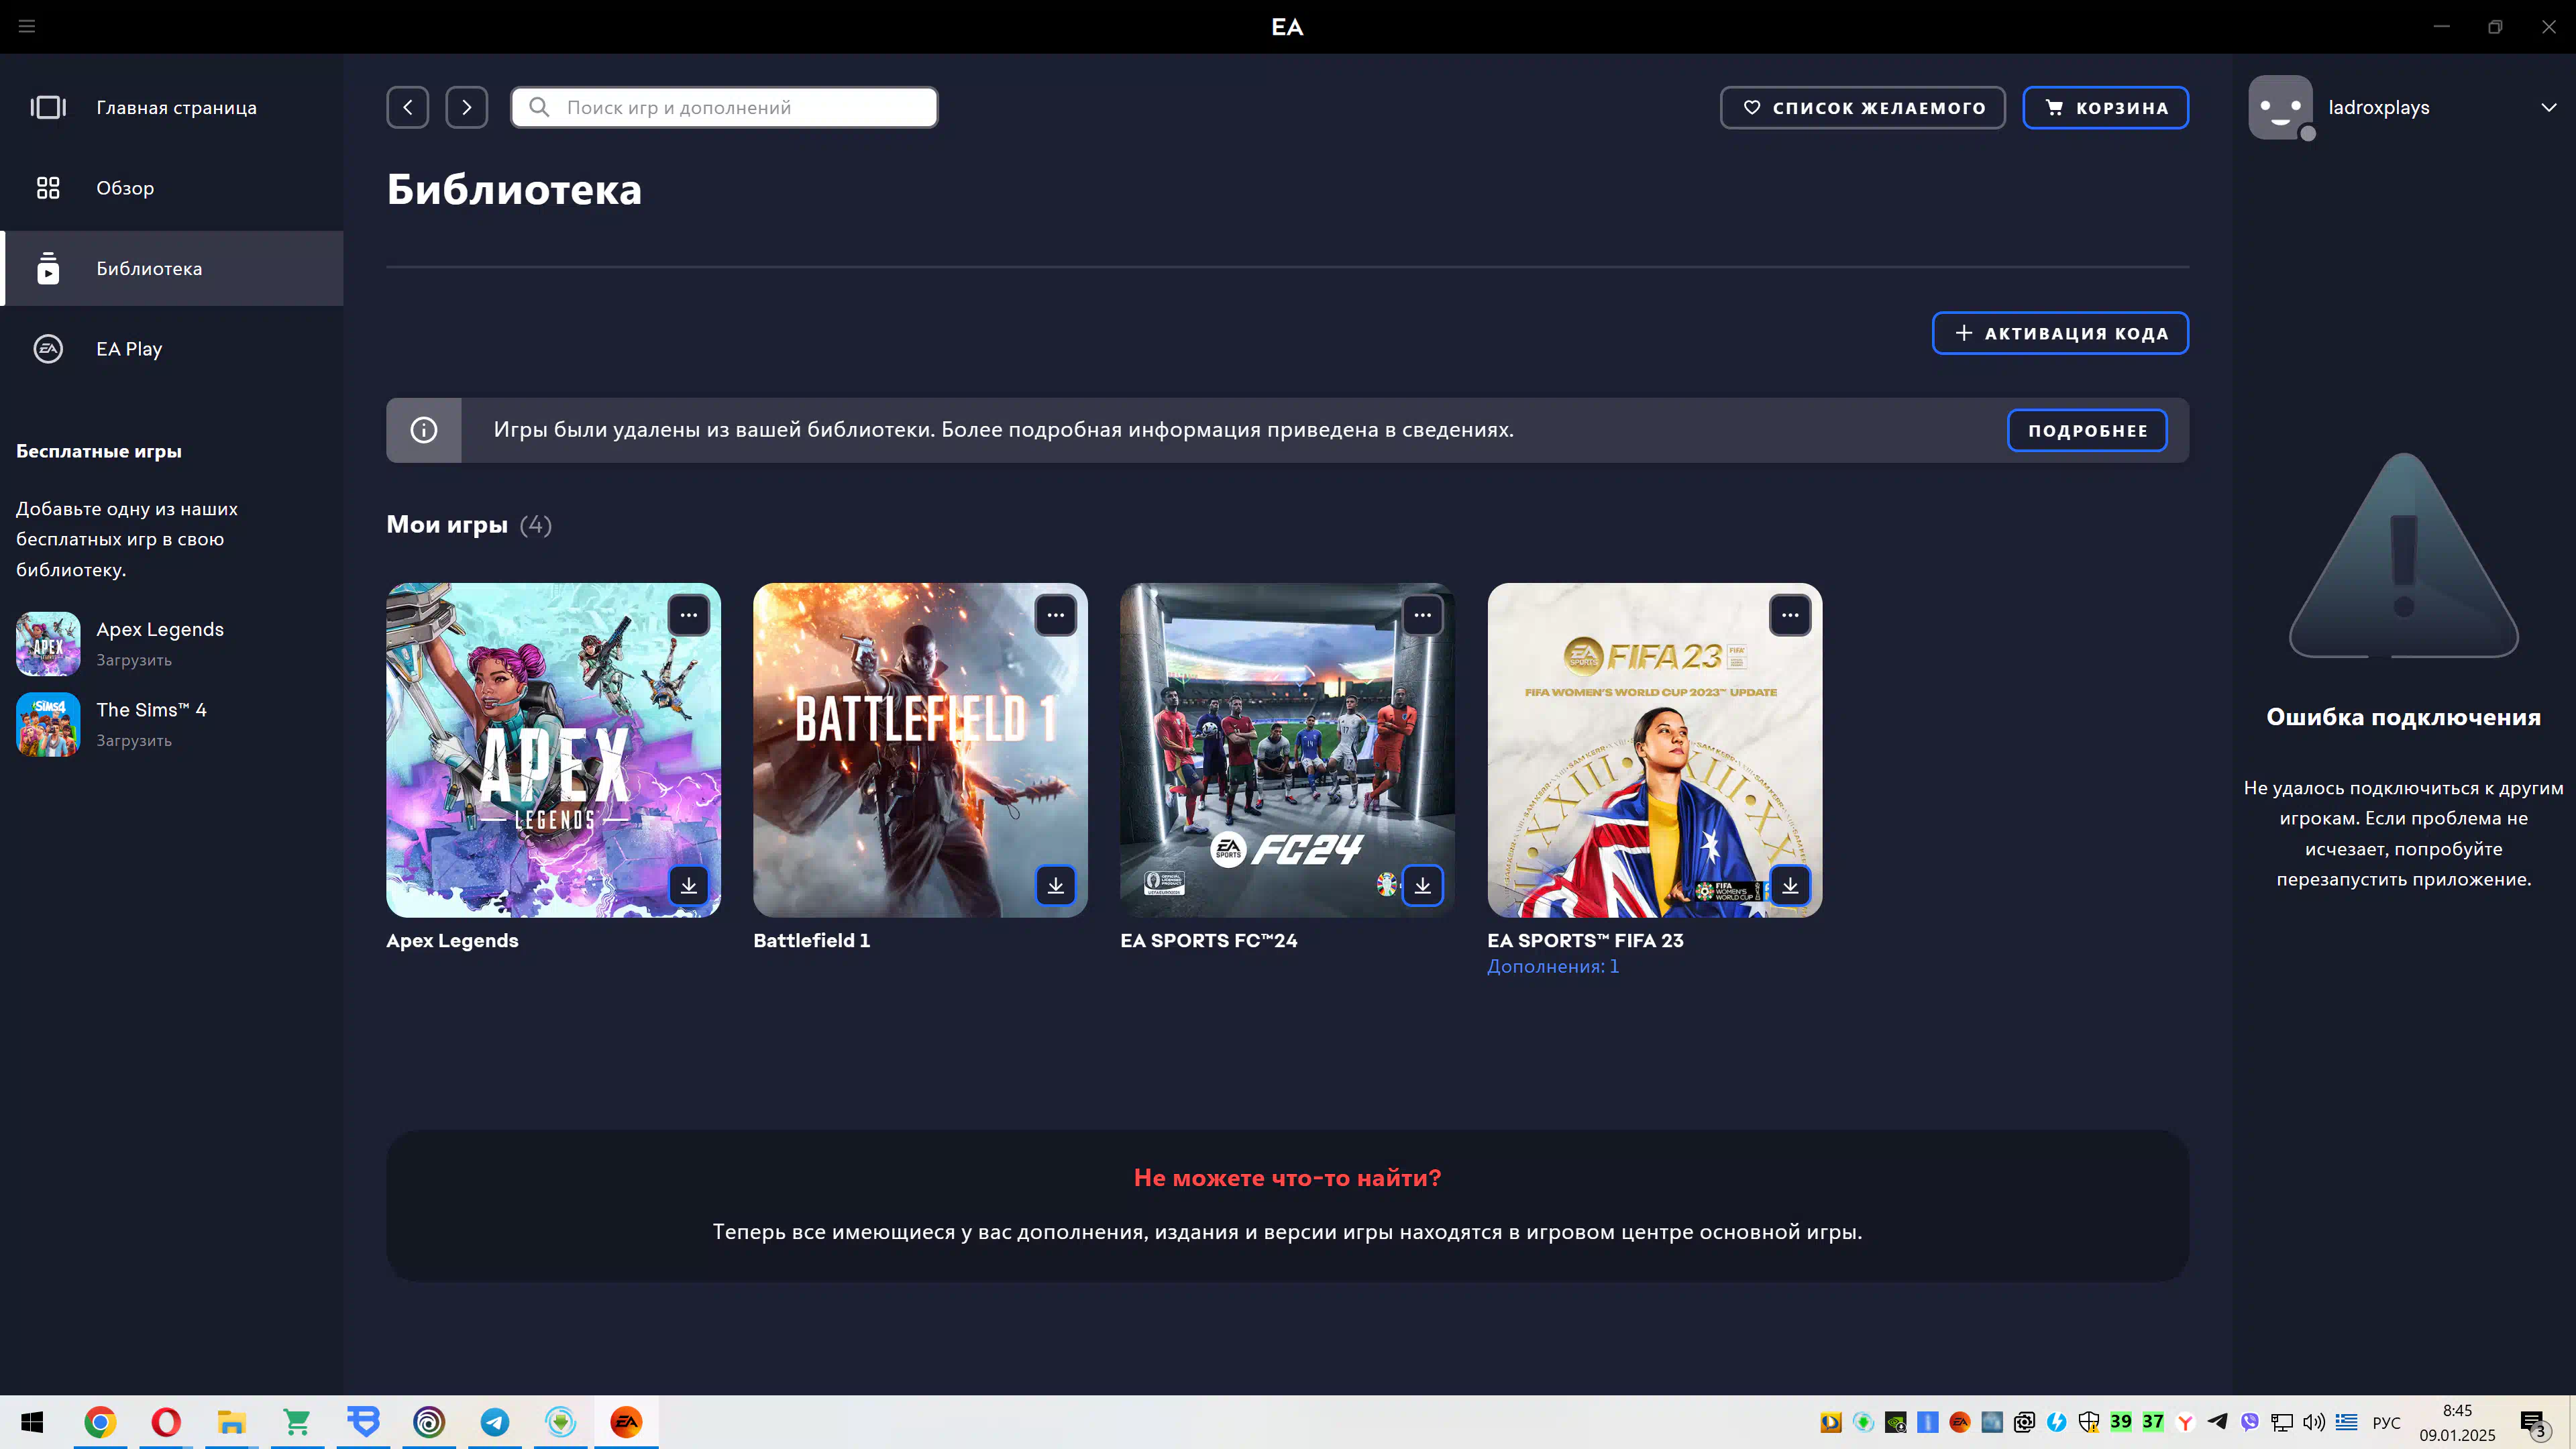
Task: Click the Ошибка подключения message title
Action: click(2403, 716)
